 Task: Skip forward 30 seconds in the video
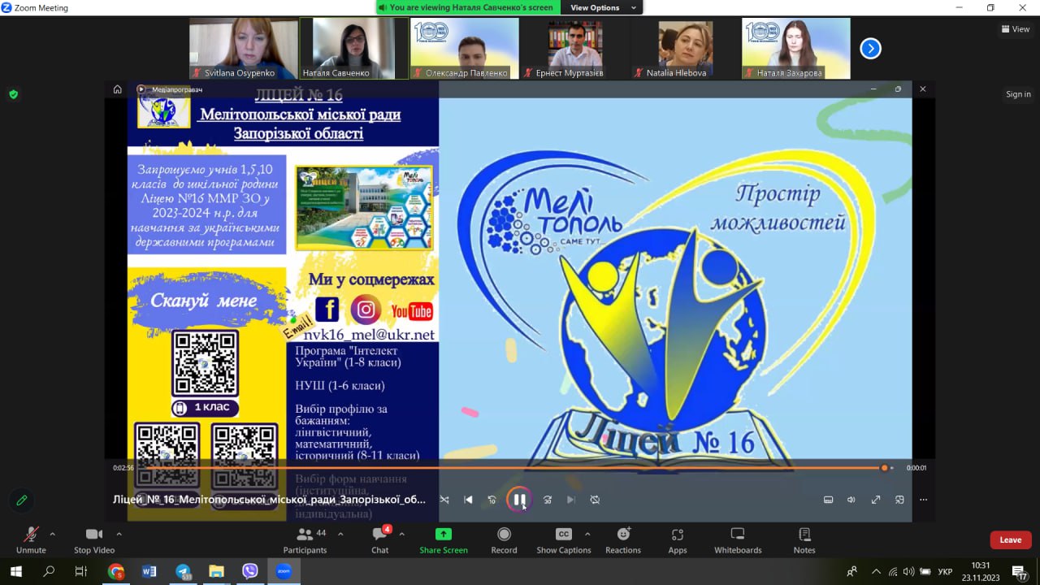click(x=547, y=500)
